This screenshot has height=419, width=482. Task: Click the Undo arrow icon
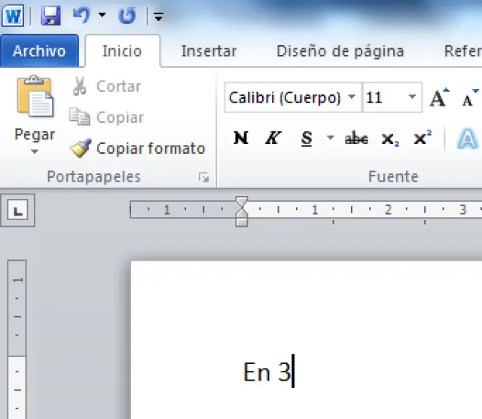pyautogui.click(x=81, y=14)
